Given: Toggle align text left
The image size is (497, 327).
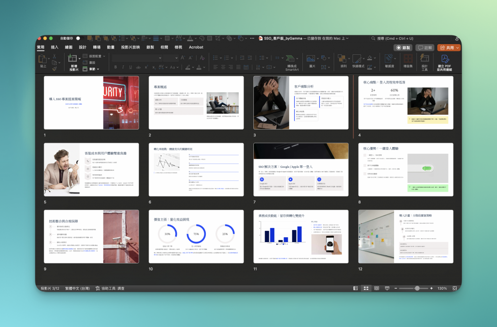Looking at the screenshot, I should tap(215, 67).
